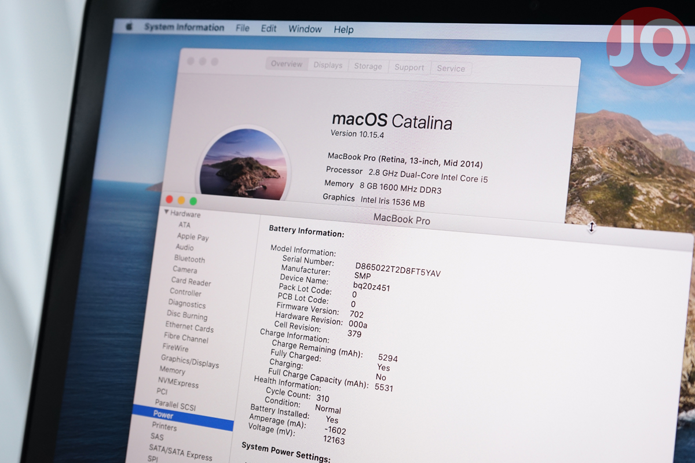
Task: Select FireWire in the sidebar
Action: tap(175, 348)
